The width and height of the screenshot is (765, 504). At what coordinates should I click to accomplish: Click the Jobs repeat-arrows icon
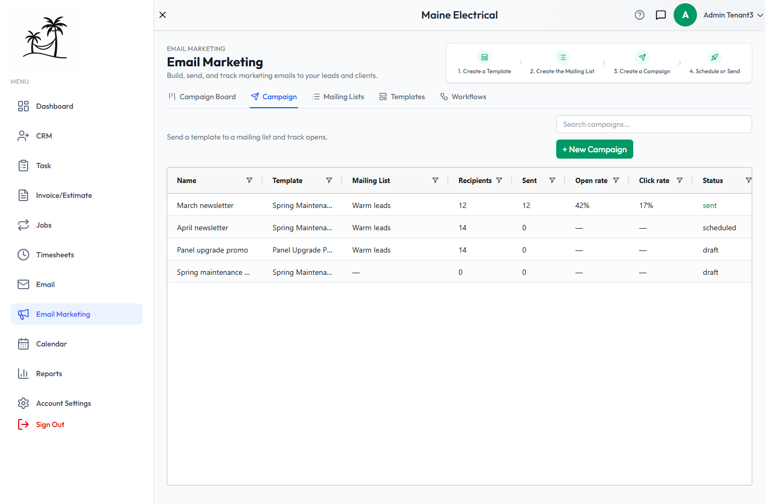[23, 225]
